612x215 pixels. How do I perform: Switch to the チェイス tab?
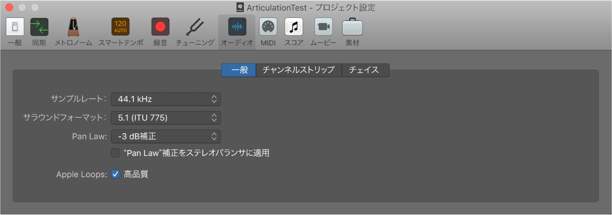(x=366, y=70)
